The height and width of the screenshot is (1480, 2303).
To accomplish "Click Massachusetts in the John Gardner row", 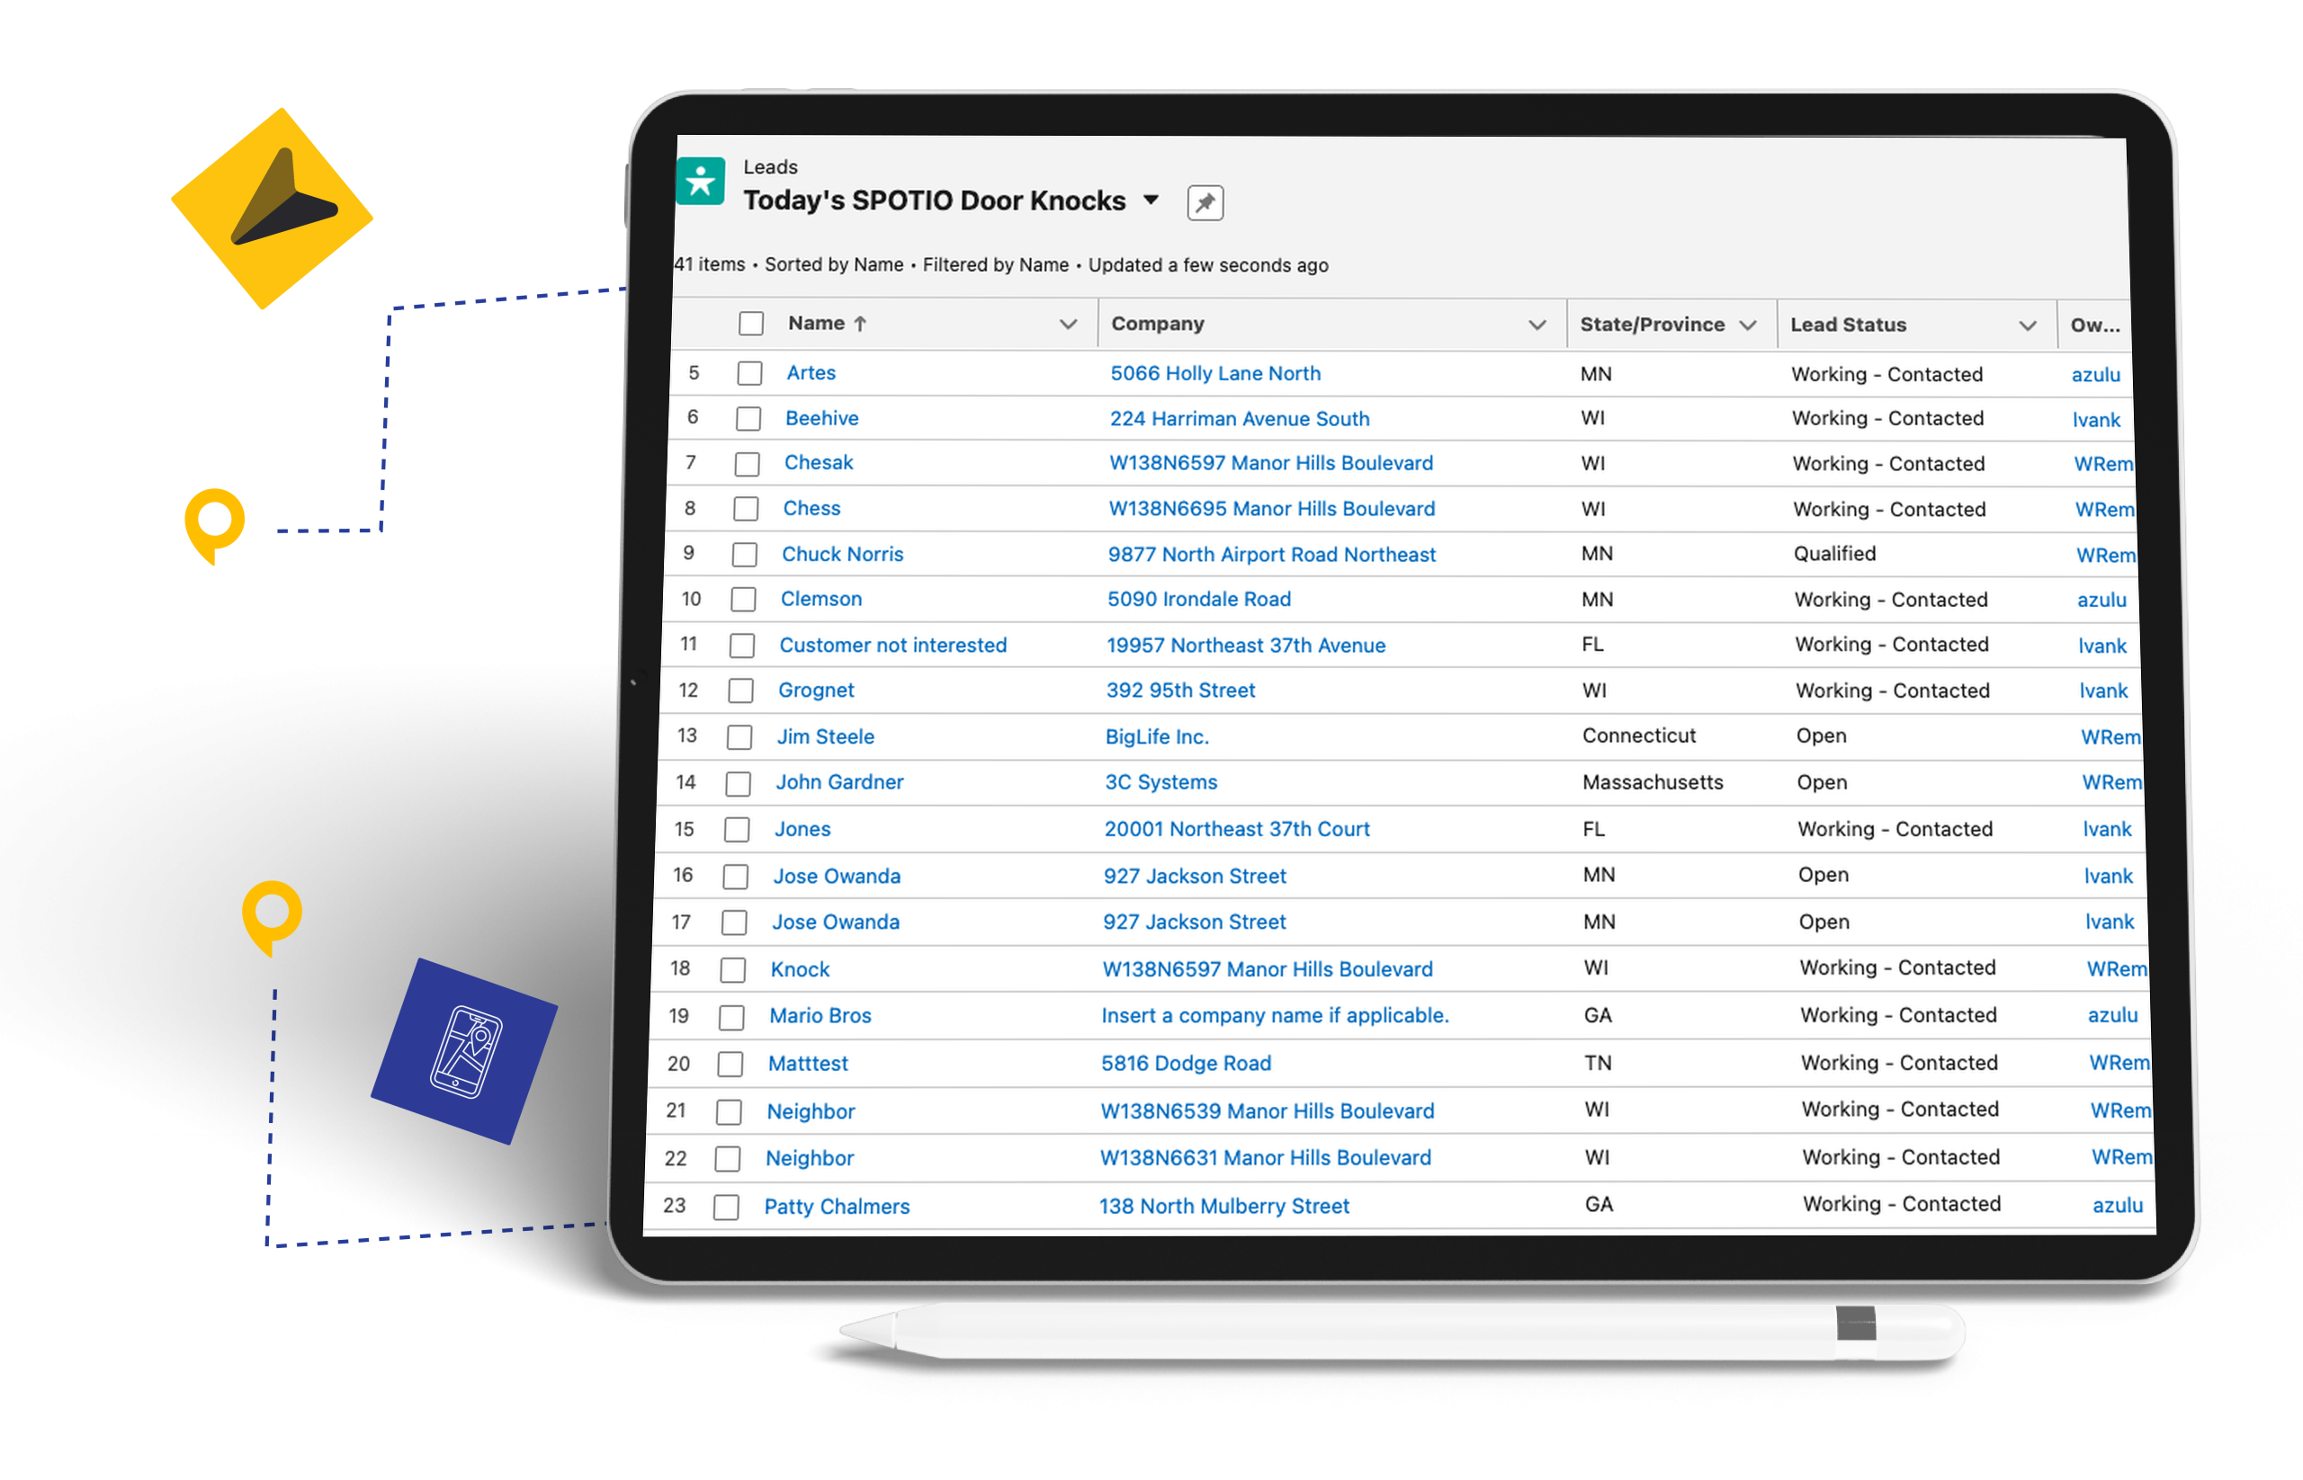I will pos(1652,782).
